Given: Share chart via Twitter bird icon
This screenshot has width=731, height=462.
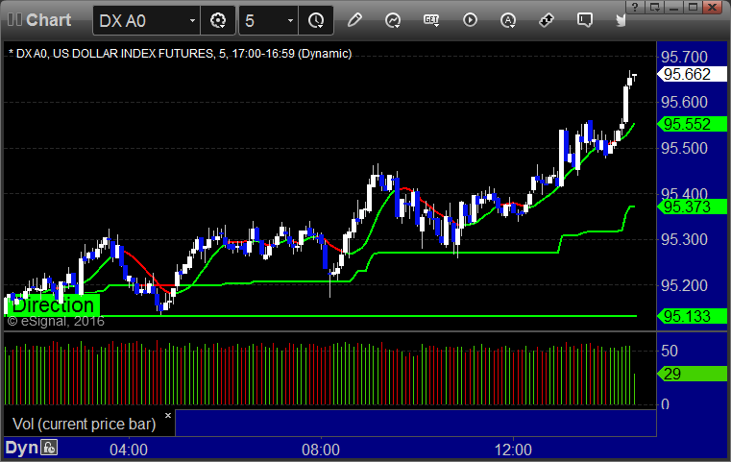Looking at the screenshot, I should 621,20.
